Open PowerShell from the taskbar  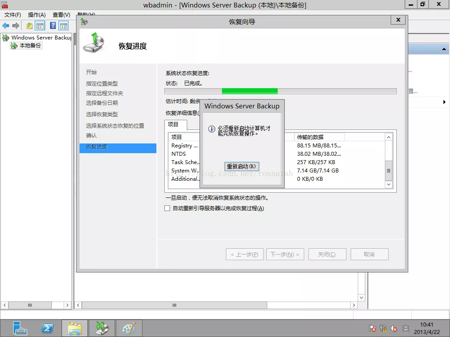pos(47,328)
